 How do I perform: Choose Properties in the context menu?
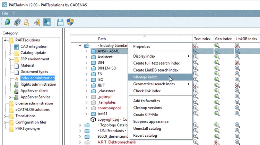160,46
